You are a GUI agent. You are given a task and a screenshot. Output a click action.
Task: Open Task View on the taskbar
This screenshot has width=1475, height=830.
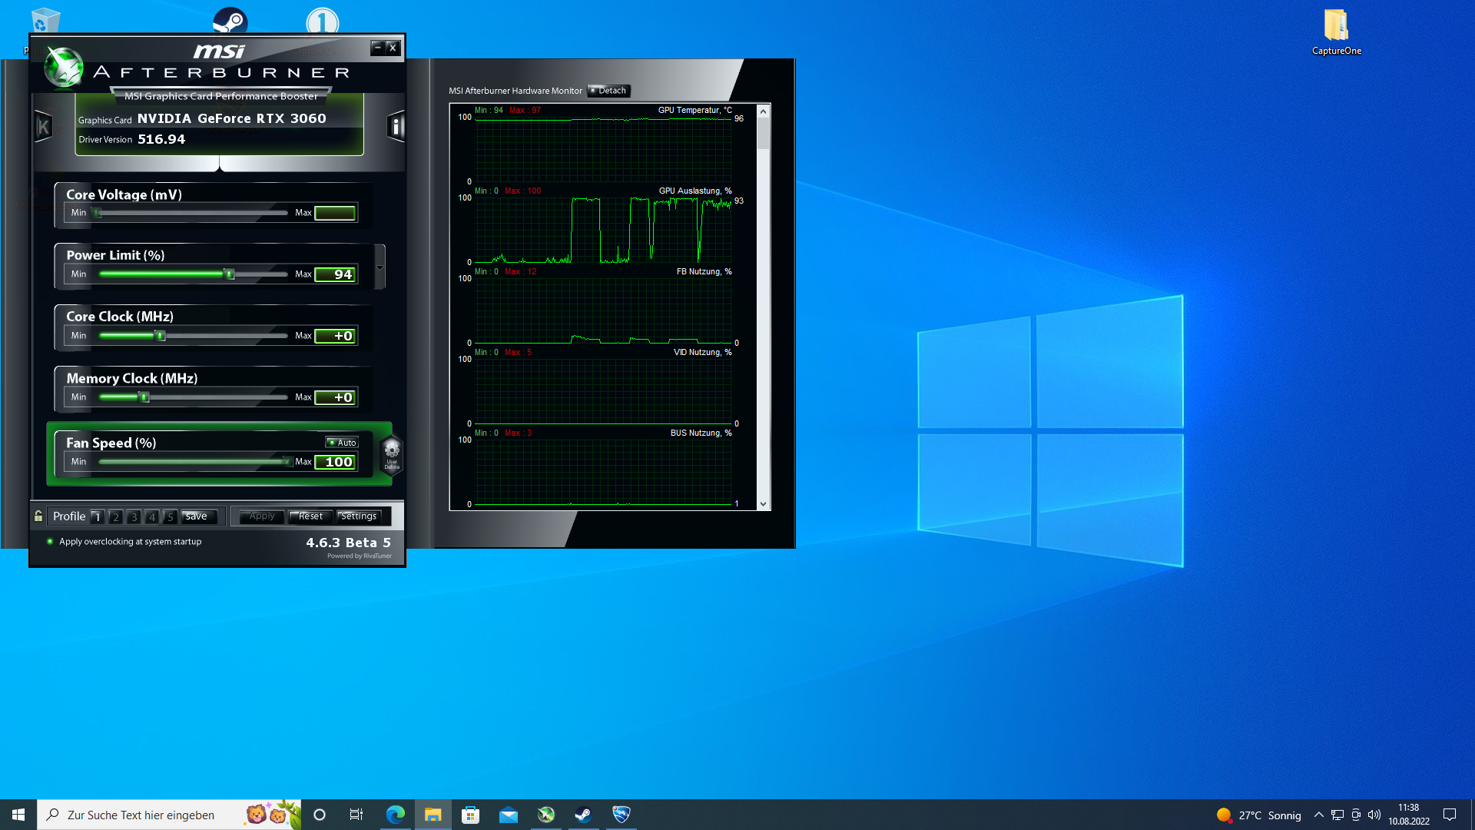(356, 815)
